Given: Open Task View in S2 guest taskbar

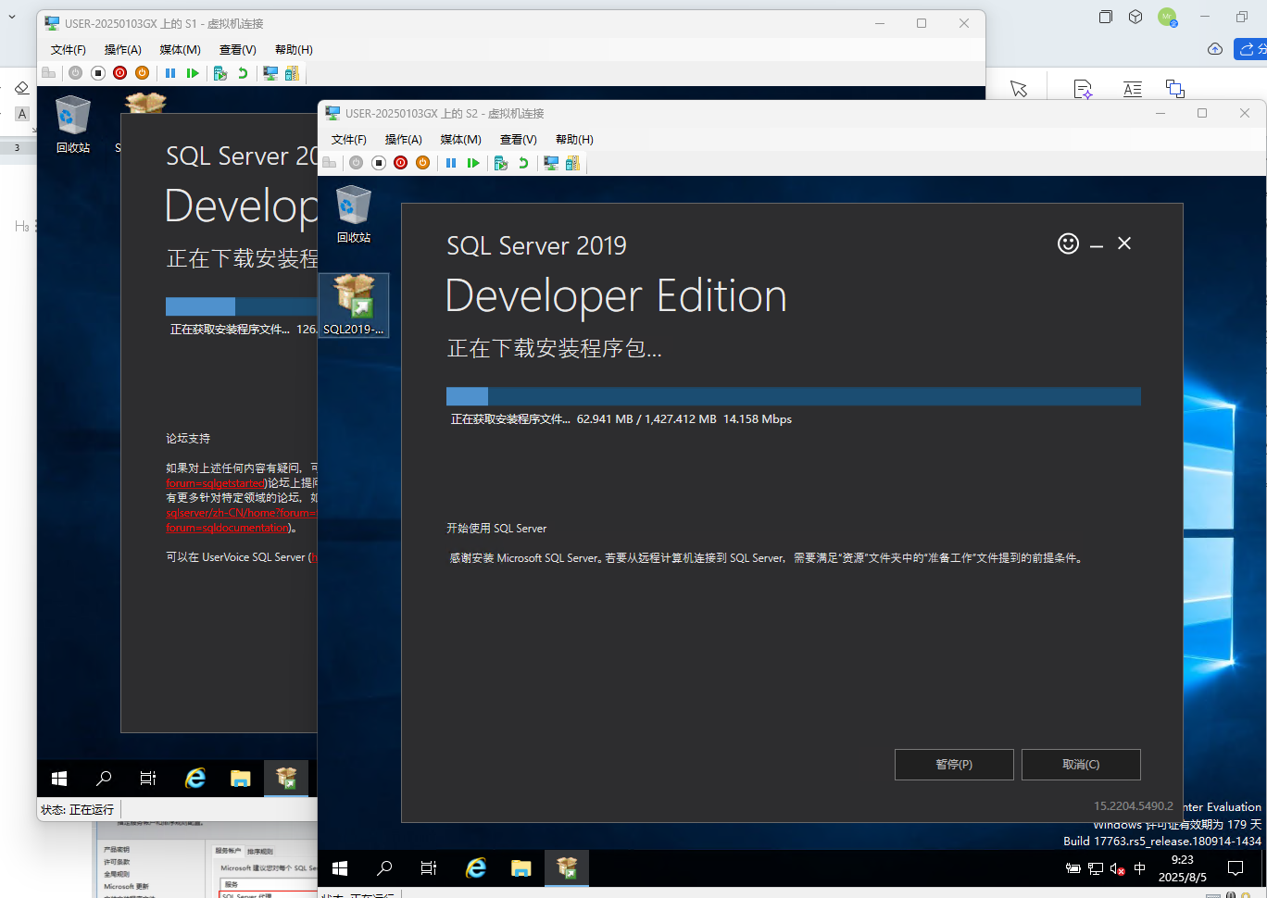Looking at the screenshot, I should pos(429,868).
